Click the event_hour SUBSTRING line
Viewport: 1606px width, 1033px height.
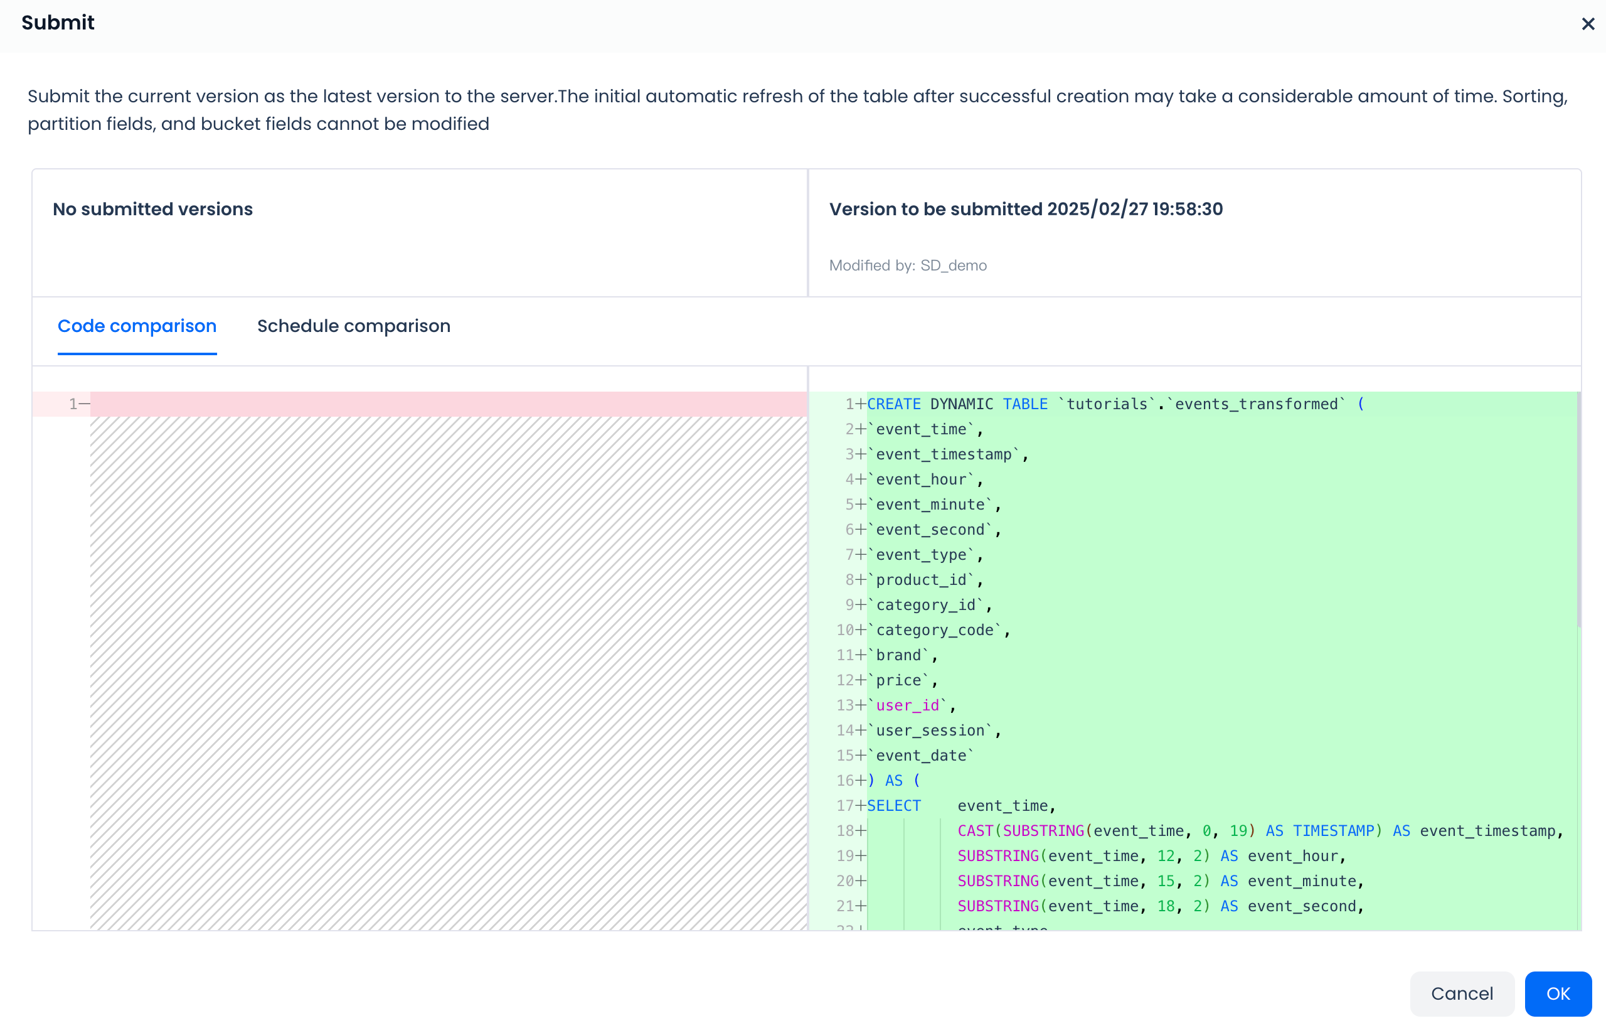1151,856
